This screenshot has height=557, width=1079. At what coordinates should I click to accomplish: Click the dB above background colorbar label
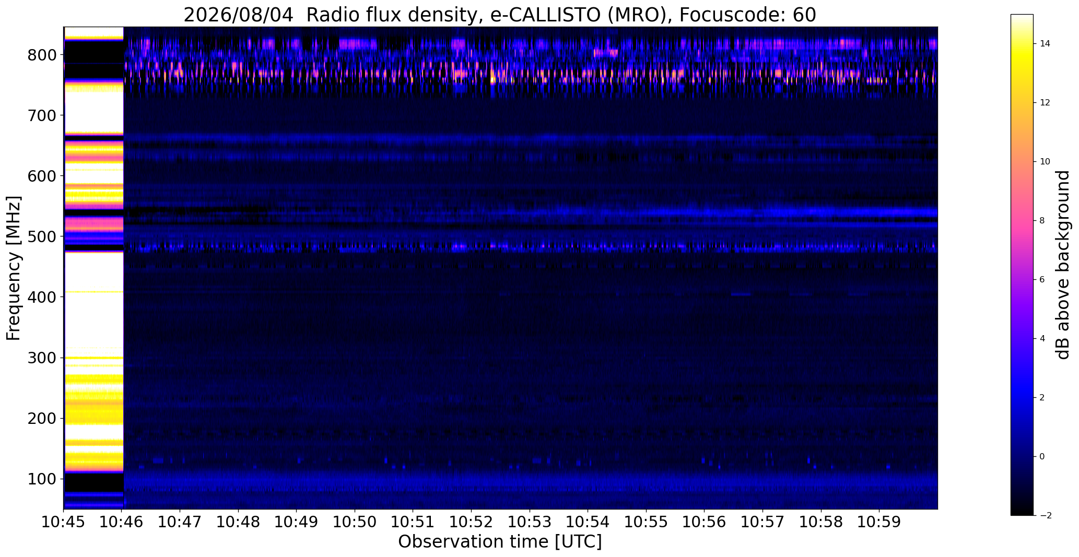(1063, 265)
